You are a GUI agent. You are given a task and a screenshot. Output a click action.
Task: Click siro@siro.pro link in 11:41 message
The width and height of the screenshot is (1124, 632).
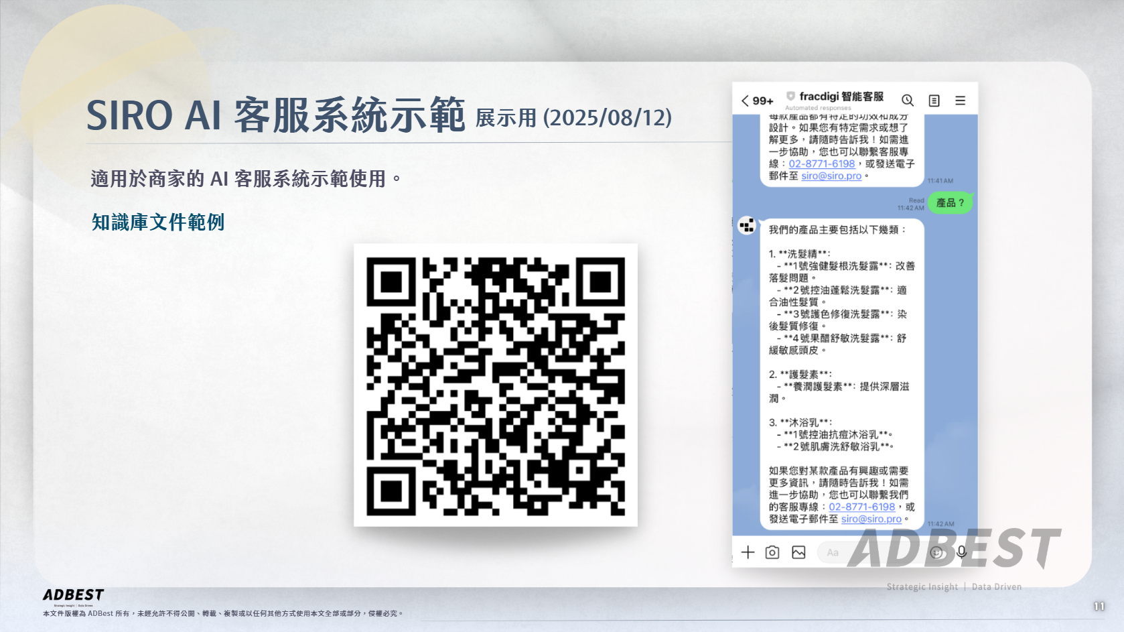coord(831,176)
